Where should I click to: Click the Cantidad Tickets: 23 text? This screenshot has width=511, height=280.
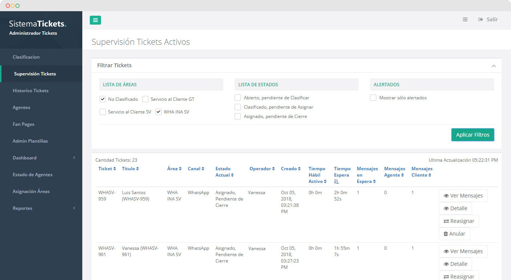[x=116, y=160]
